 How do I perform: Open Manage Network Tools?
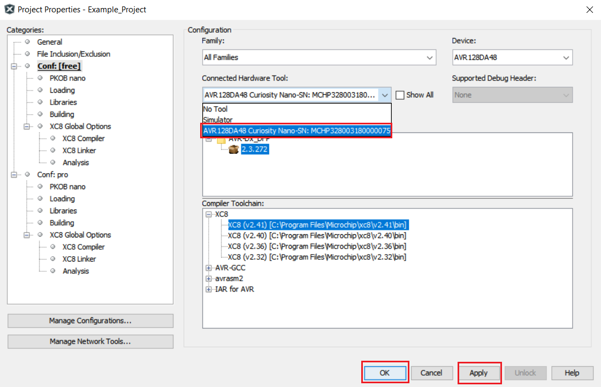pyautogui.click(x=90, y=341)
